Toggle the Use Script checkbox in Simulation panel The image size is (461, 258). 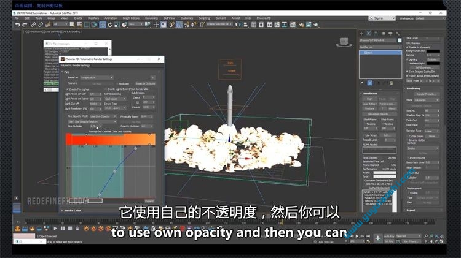pyautogui.click(x=364, y=135)
